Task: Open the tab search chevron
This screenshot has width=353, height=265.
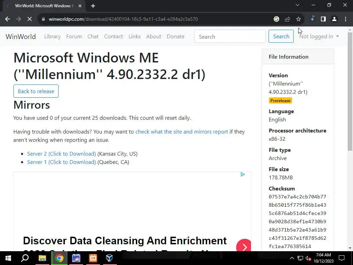Action: 297,5
